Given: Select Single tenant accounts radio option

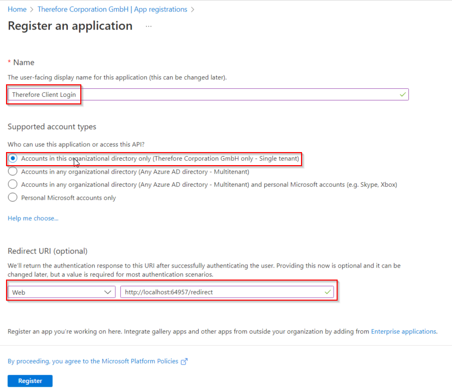Looking at the screenshot, I should tap(13, 159).
